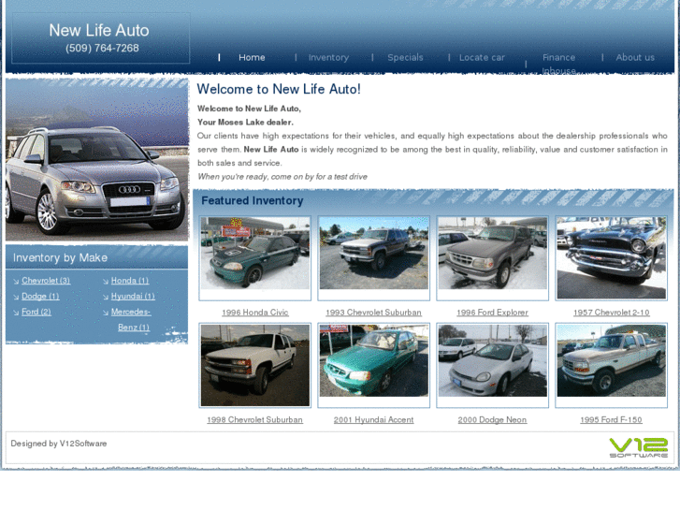
Task: Click arrow icon beside Chevrolet
Action: pyautogui.click(x=16, y=282)
